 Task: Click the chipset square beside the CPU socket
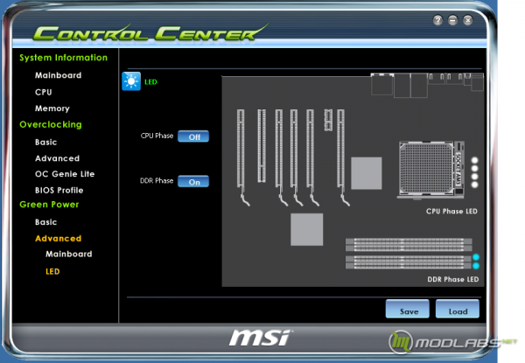pos(367,173)
